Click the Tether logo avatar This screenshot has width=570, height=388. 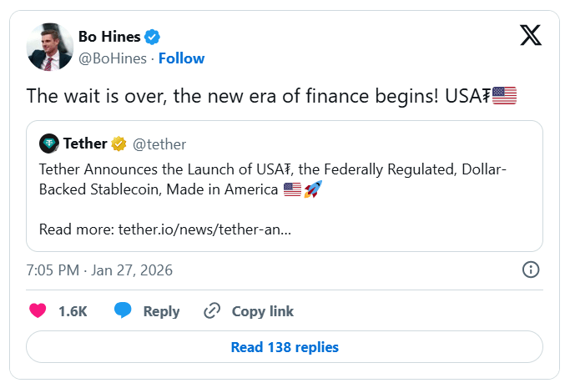[49, 144]
